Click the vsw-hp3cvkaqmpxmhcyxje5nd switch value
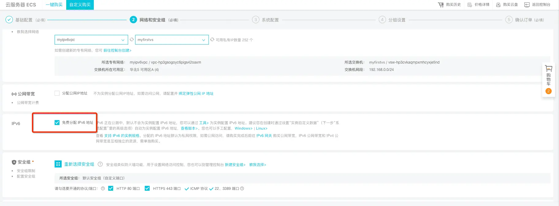Image resolution: width=559 pixels, height=206 pixels. pyautogui.click(x=414, y=62)
